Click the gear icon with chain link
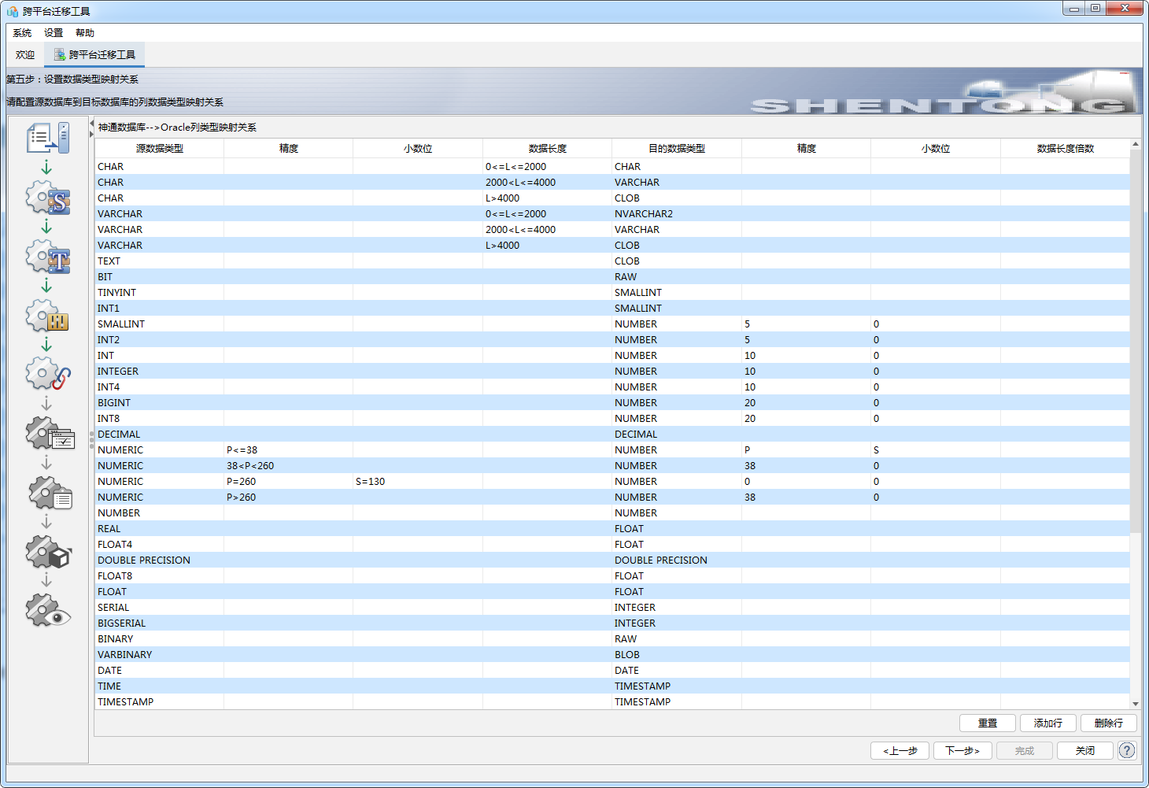Screen dimensions: 1149x788 coord(48,375)
